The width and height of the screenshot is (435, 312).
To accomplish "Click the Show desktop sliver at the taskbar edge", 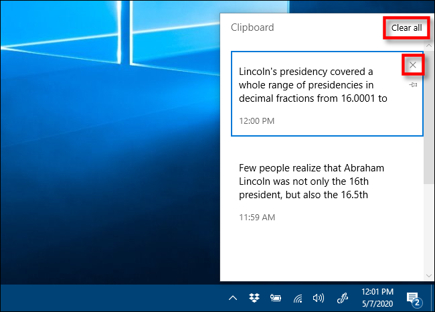I will (433, 298).
